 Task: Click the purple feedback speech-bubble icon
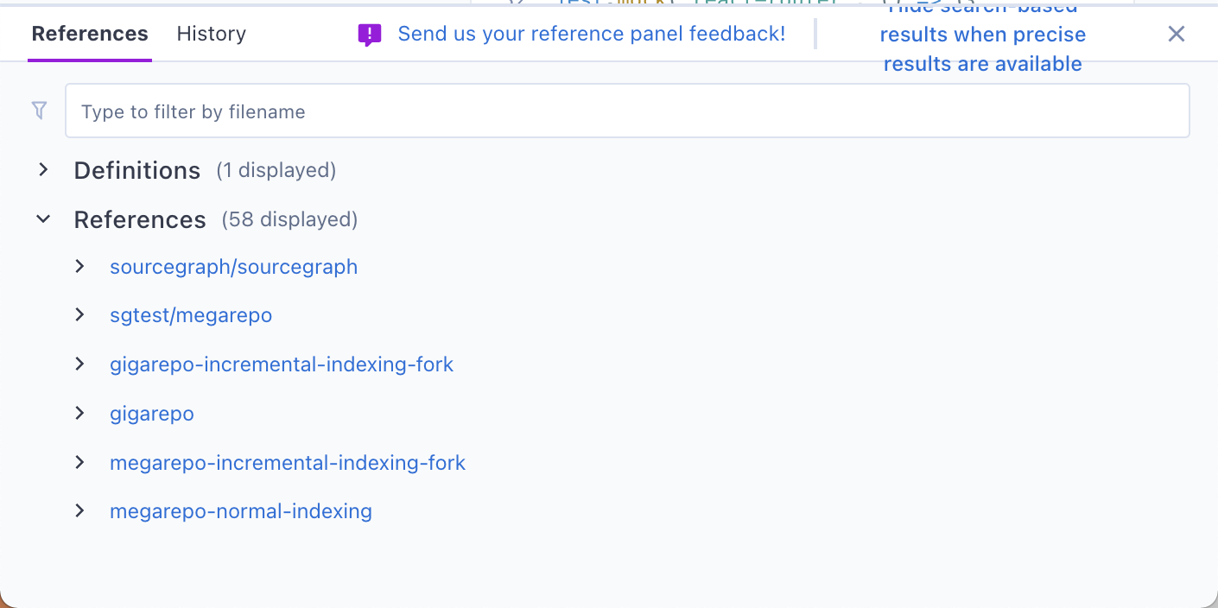click(369, 35)
